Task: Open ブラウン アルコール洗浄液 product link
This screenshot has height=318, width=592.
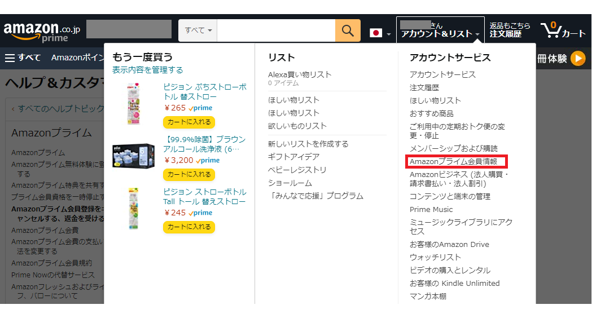Action: click(x=204, y=144)
